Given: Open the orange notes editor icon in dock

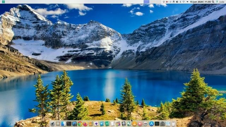Looking at the screenshot, I should click(x=91, y=123).
